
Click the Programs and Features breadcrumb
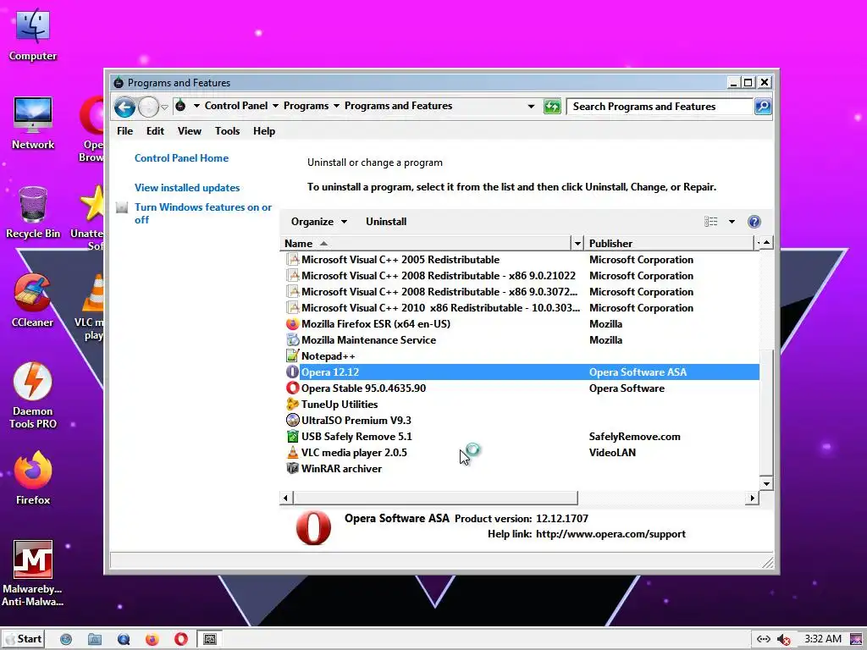coord(398,106)
